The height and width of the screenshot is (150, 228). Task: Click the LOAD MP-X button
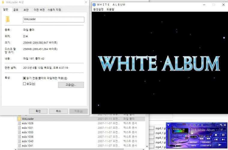point(206,146)
